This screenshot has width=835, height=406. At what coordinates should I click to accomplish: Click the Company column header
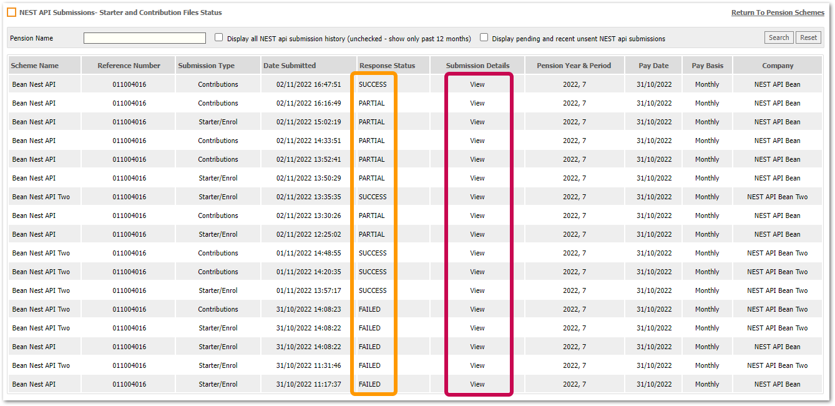click(x=778, y=66)
